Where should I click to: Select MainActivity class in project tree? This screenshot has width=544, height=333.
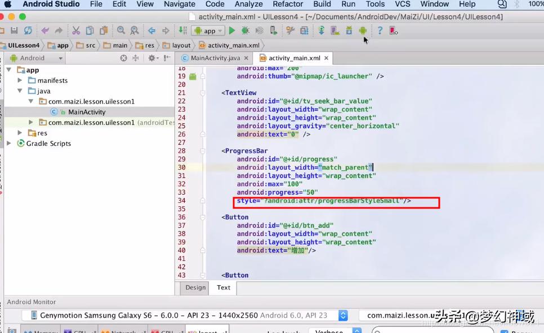(x=87, y=112)
